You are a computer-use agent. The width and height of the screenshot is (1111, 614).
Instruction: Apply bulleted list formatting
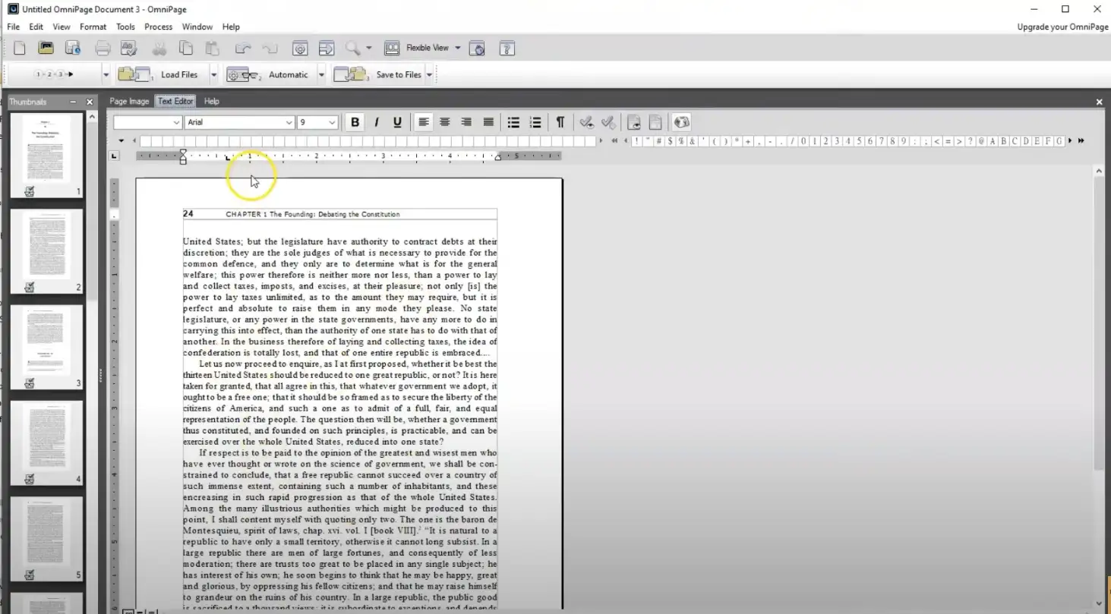tap(513, 122)
